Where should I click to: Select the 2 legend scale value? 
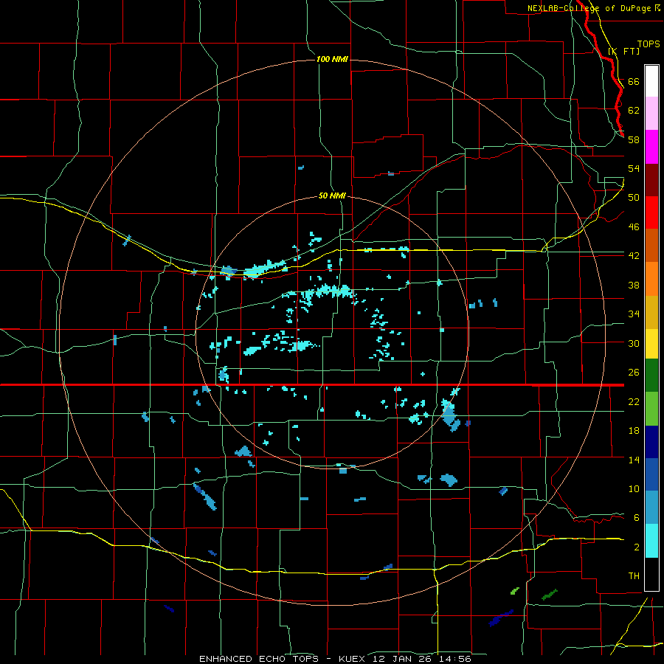pyautogui.click(x=636, y=547)
